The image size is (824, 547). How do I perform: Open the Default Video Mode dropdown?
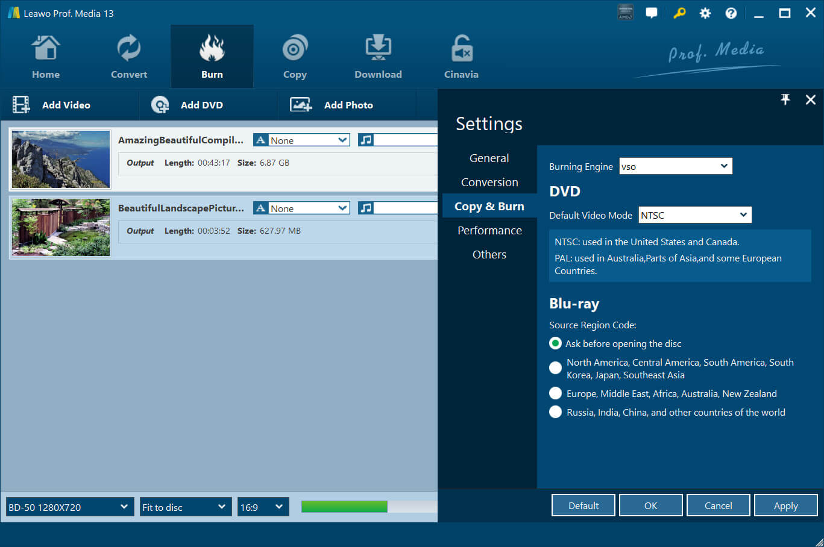point(694,214)
